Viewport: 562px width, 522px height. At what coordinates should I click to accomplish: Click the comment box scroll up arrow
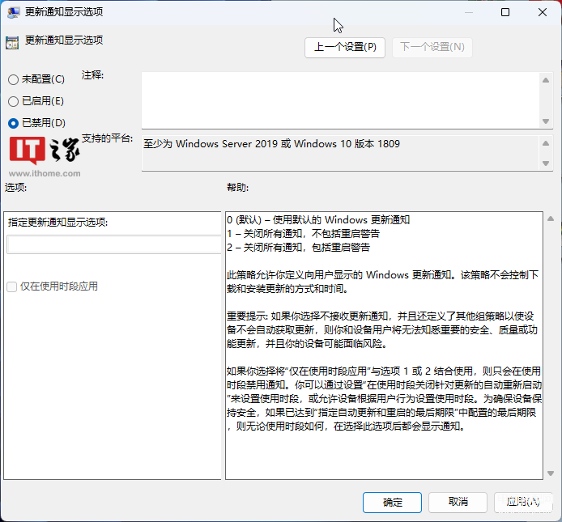tap(546, 80)
